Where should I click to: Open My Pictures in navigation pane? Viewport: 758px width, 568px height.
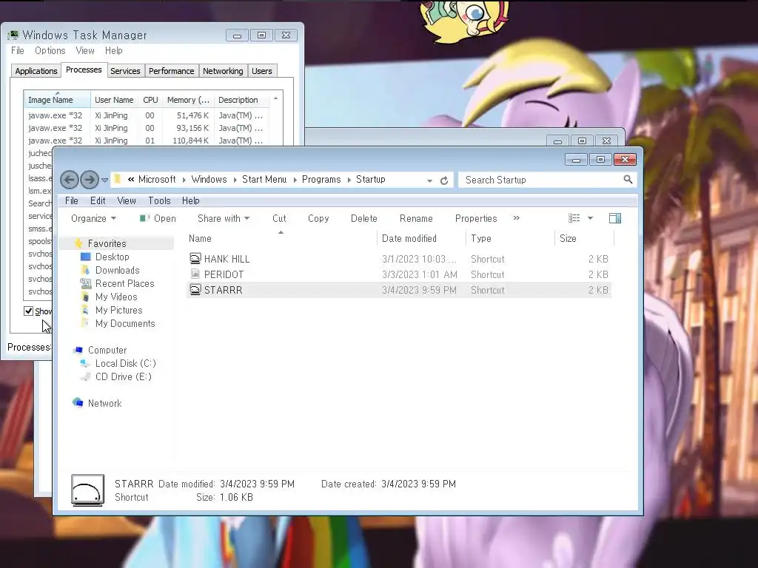pyautogui.click(x=119, y=310)
